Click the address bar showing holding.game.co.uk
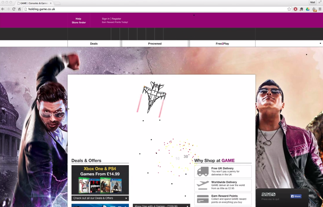The height and width of the screenshot is (207, 323). click(x=156, y=9)
